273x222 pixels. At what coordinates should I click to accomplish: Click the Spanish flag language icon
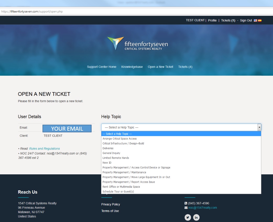tap(260, 20)
